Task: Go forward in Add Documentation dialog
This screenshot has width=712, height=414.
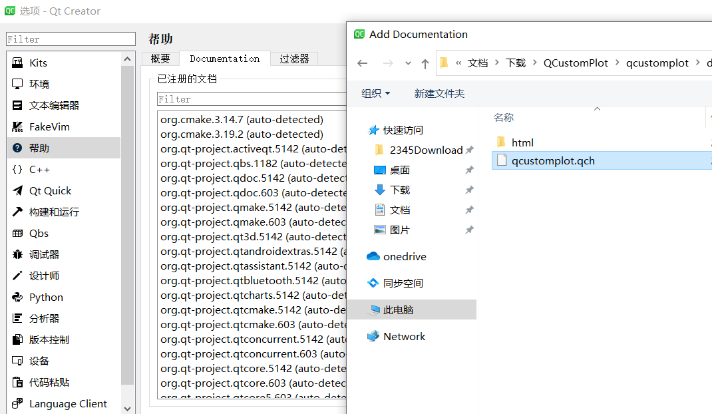Action: tap(388, 63)
